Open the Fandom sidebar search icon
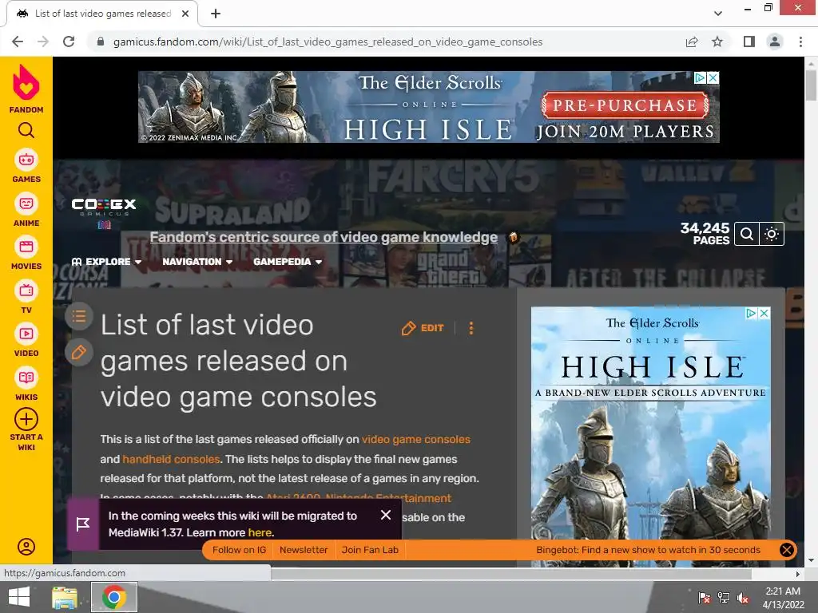 tap(26, 130)
